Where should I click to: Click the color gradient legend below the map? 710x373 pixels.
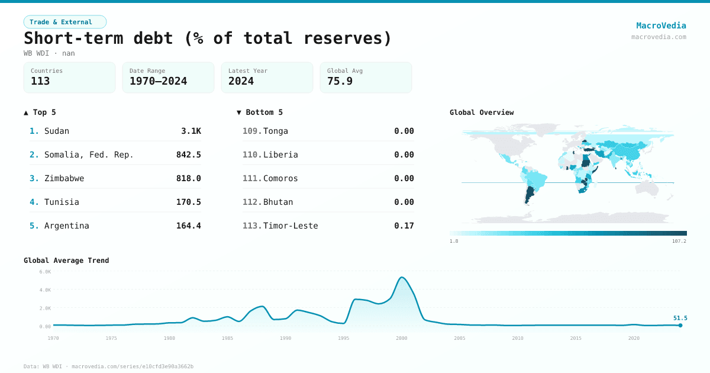(568, 233)
